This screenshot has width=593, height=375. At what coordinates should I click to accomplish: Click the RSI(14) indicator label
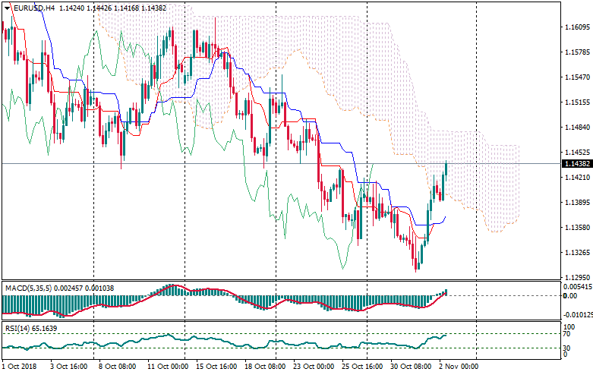(x=18, y=328)
